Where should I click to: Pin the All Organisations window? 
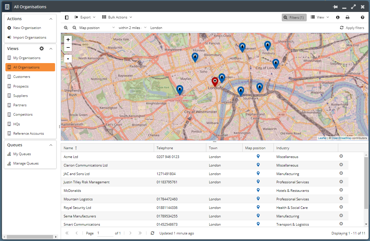335,7
